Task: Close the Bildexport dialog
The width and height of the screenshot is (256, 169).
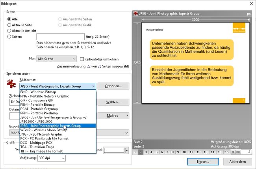Action: 251,4
